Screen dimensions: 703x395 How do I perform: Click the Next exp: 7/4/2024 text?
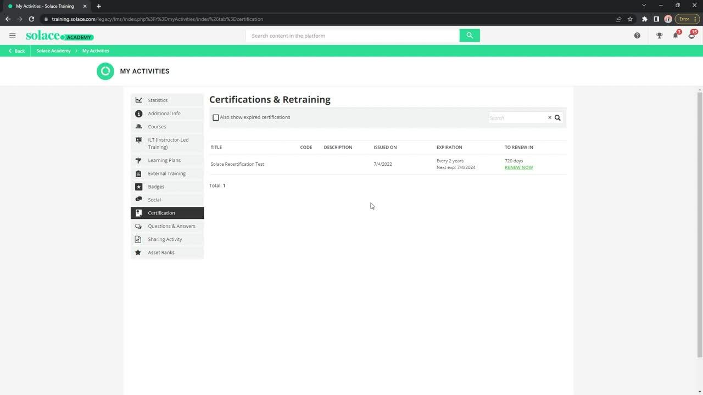[x=456, y=167]
